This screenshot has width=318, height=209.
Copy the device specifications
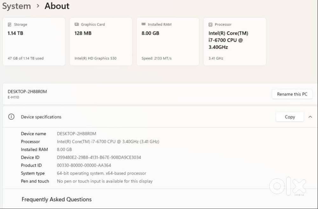coord(290,117)
